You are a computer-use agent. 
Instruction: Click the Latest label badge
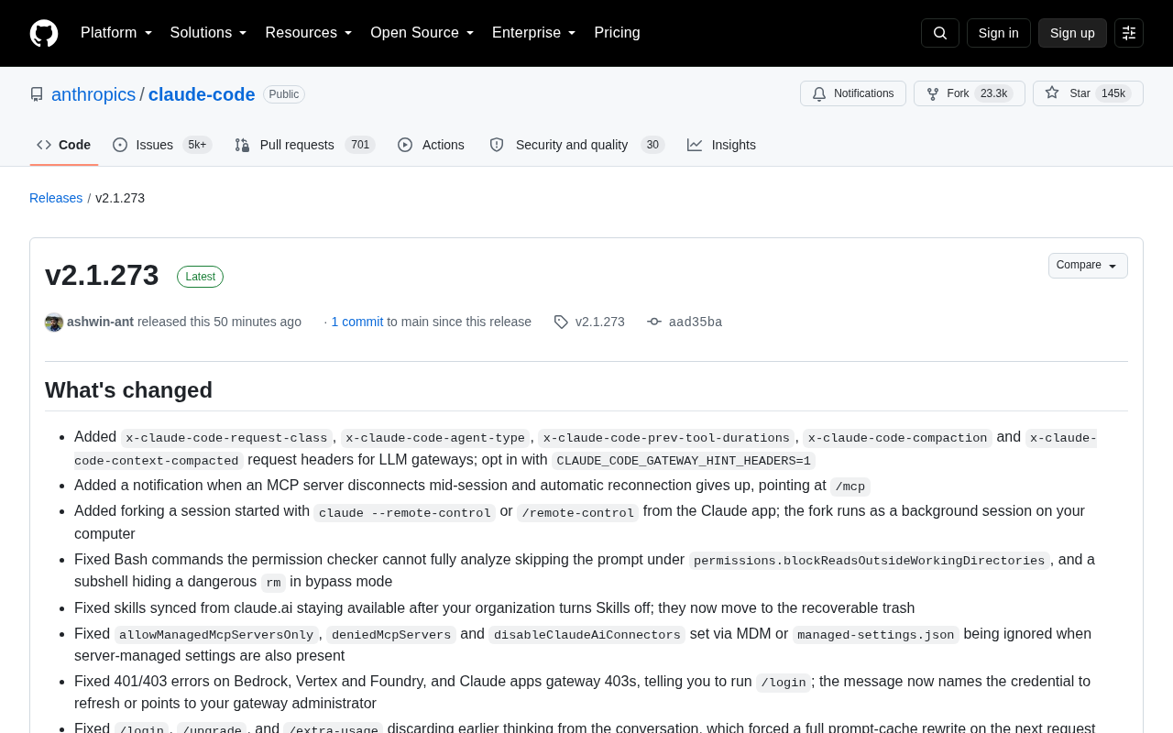pos(200,277)
